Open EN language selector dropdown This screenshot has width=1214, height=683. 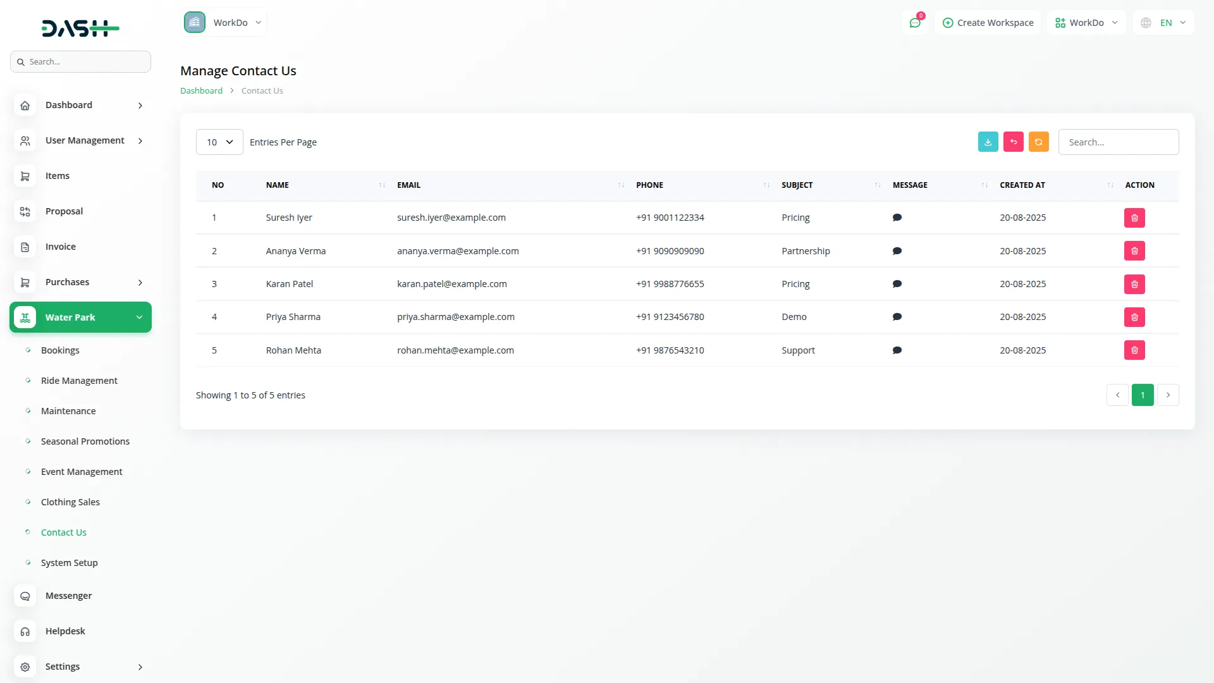point(1164,23)
